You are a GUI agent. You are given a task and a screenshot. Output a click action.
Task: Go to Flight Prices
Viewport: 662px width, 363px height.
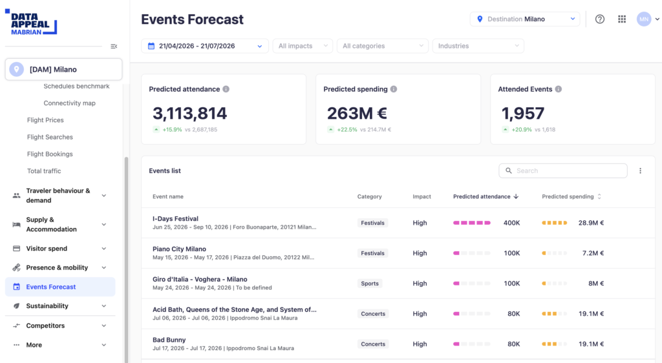[45, 120]
